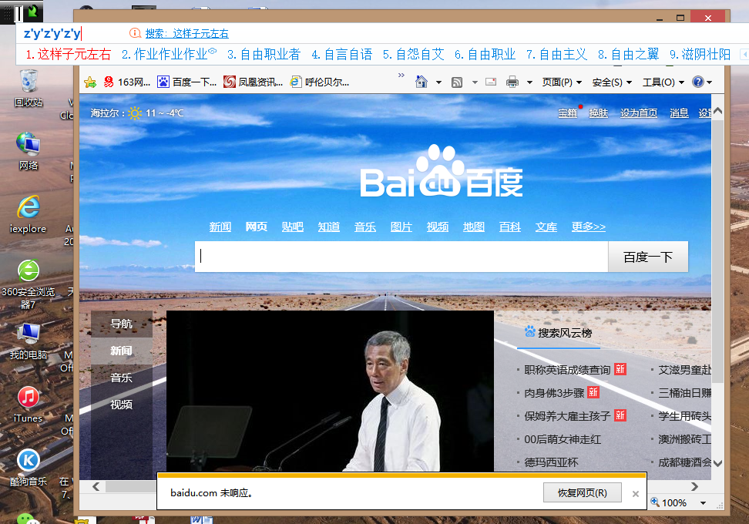The image size is (749, 524).
Task: Click the printer icon
Action: point(512,82)
